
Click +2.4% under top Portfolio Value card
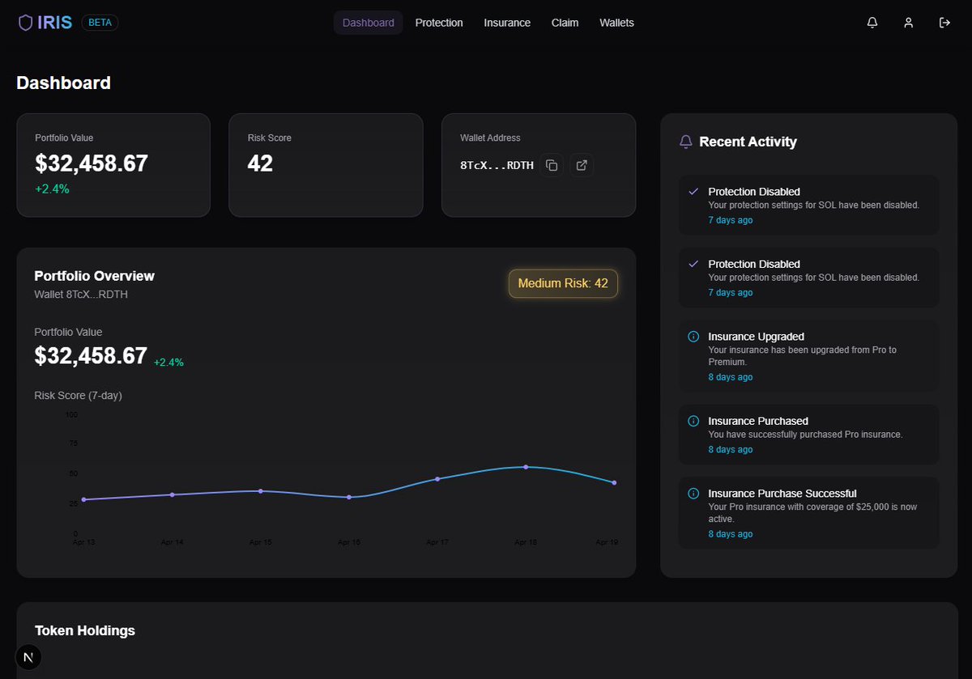pyautogui.click(x=52, y=189)
